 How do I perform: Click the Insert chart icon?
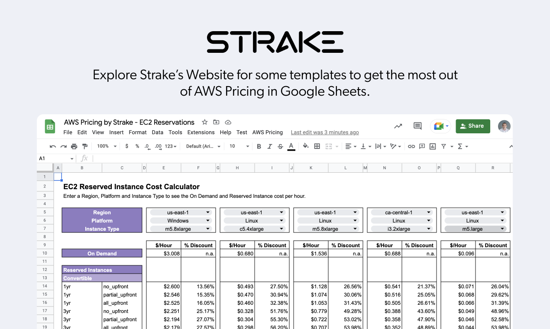coord(433,146)
